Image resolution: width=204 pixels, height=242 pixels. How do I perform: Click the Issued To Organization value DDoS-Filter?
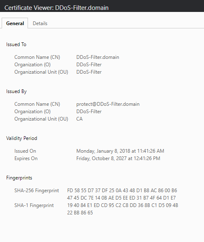[89, 65]
